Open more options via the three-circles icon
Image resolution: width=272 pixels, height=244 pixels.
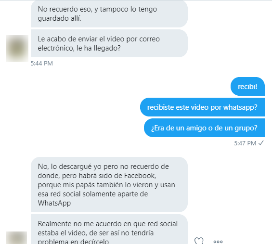pyautogui.click(x=218, y=242)
